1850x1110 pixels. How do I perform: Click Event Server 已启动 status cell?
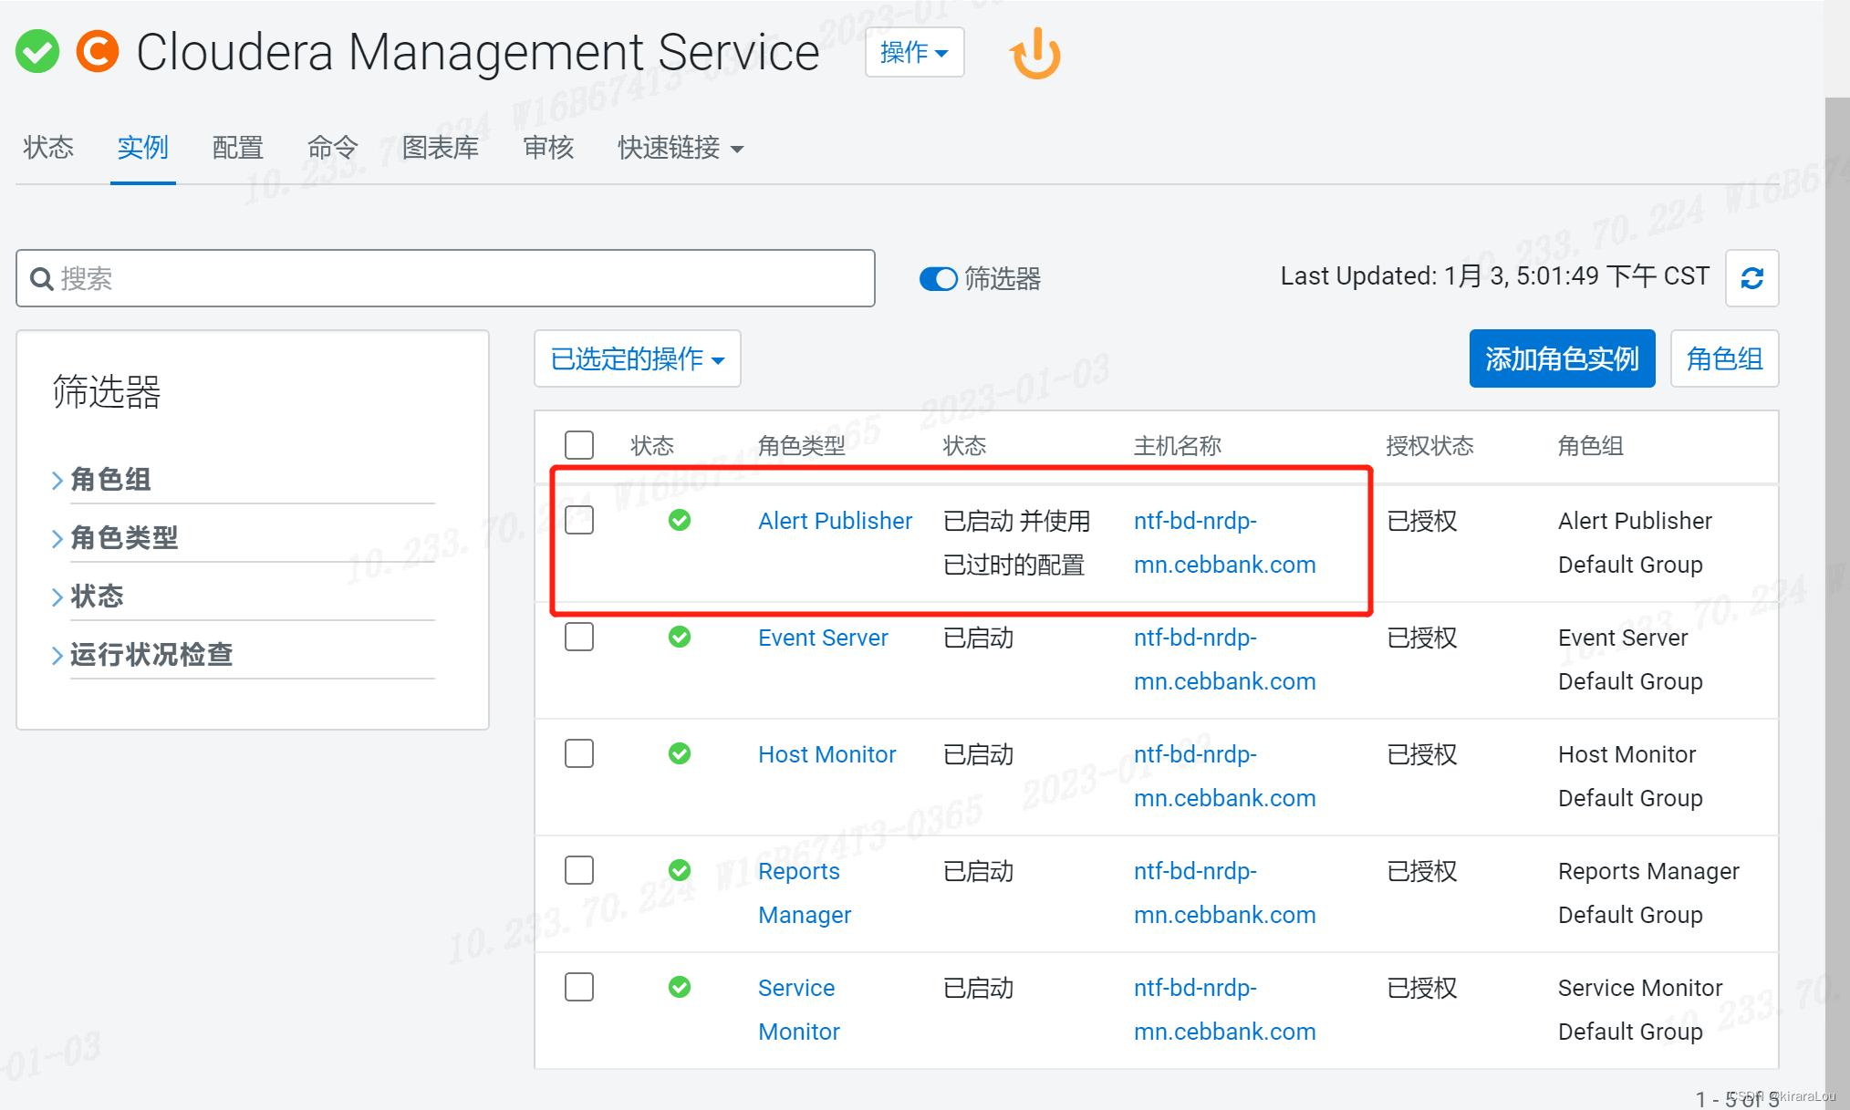[978, 638]
